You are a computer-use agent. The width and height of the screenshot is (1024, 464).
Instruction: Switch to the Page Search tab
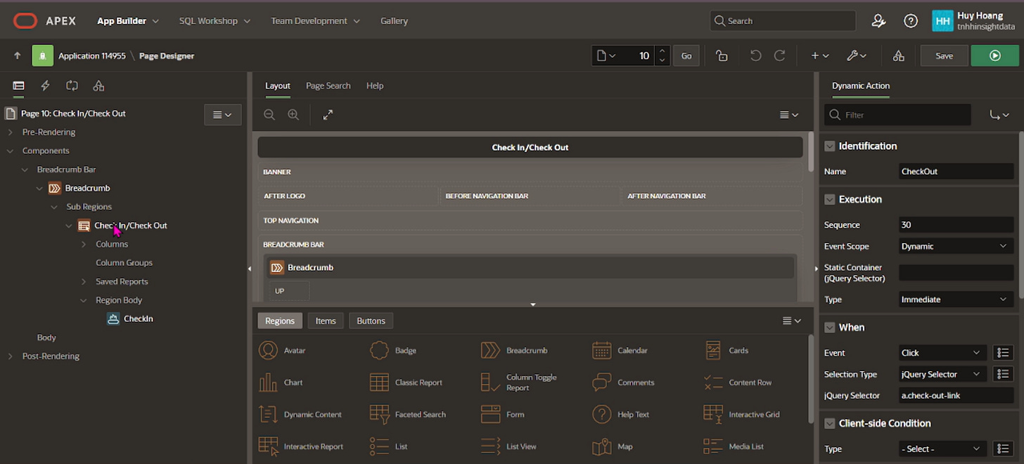point(328,86)
